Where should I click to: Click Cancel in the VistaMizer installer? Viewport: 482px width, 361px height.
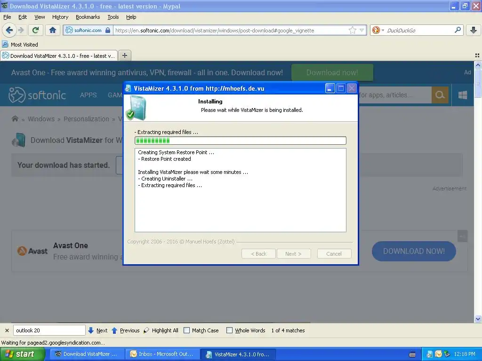(334, 254)
